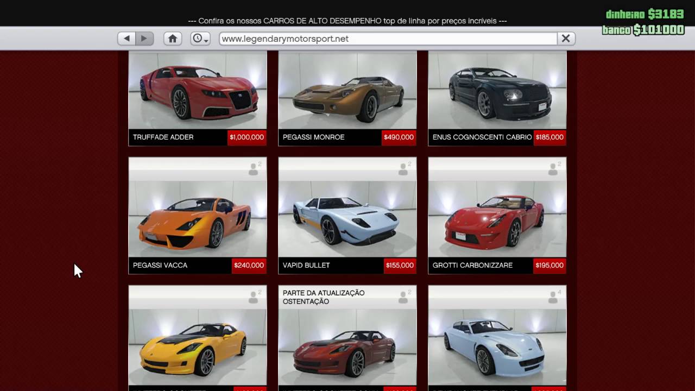Click the banco $101000 balance display
The width and height of the screenshot is (695, 391).
(643, 30)
